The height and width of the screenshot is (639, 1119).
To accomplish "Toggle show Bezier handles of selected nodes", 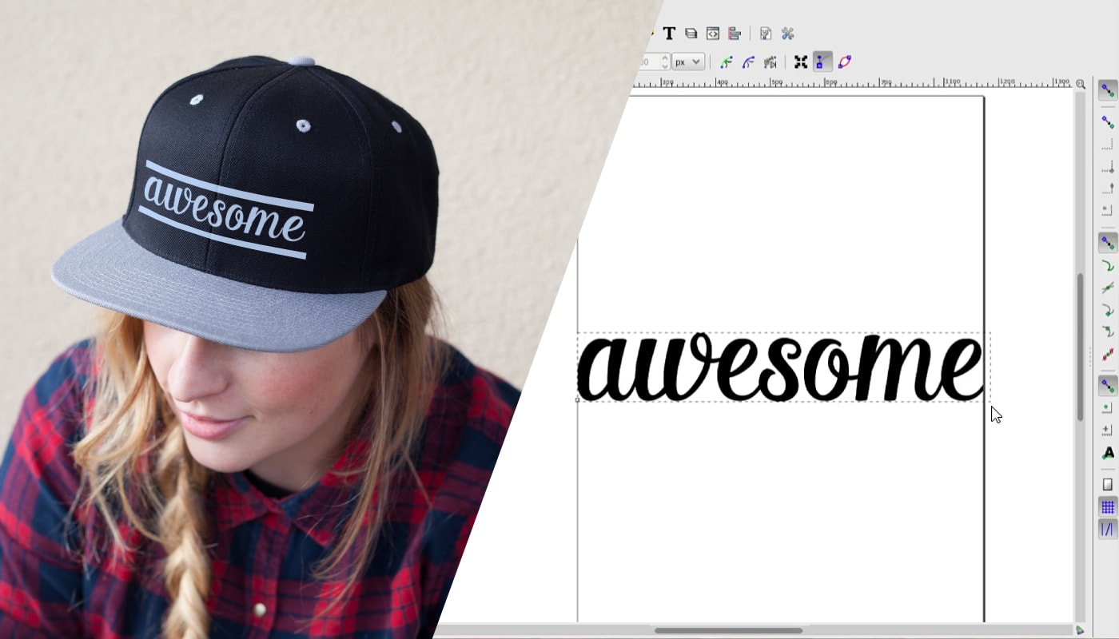I will [x=822, y=62].
